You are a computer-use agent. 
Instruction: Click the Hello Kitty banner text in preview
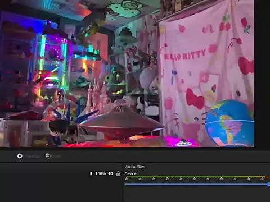click(184, 54)
